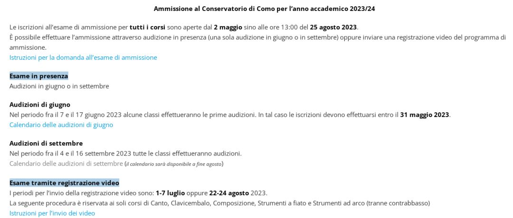Click the italic note about calendario disponibile a fine agosto

click(174, 164)
